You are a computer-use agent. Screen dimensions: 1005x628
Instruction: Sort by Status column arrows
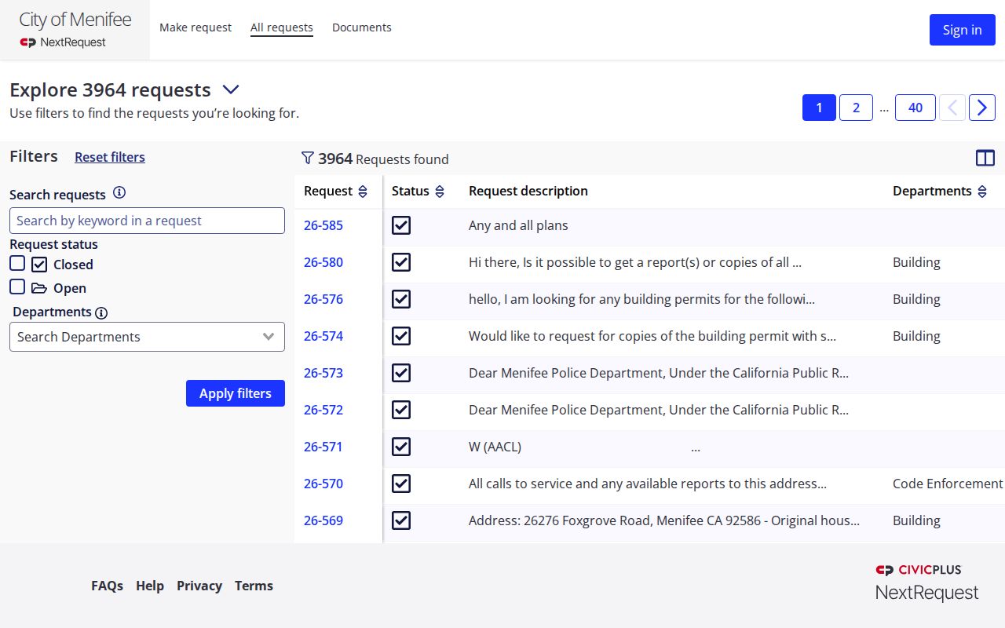click(440, 192)
